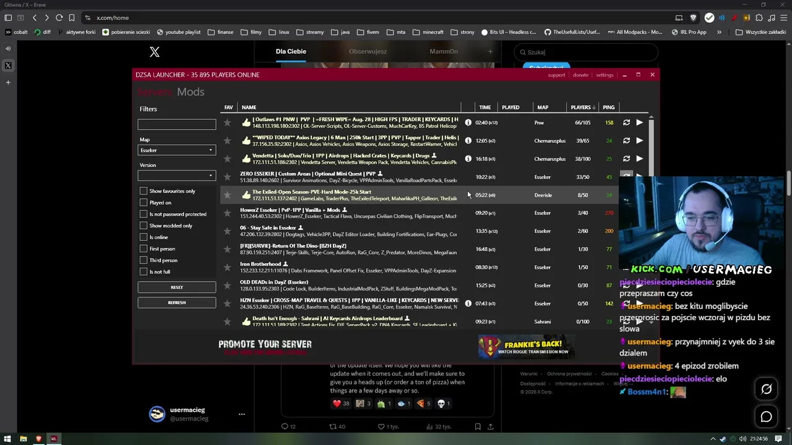This screenshot has width=792, height=445.
Task: Open the Brave main menu
Action: (x=783, y=18)
